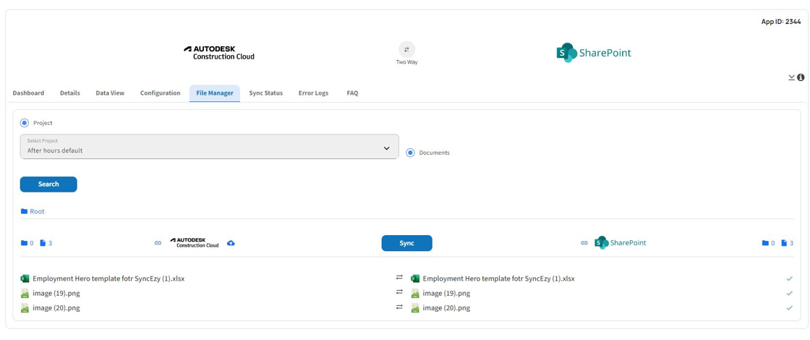Click the blue Sync button
This screenshot has width=810, height=340.
coord(406,243)
